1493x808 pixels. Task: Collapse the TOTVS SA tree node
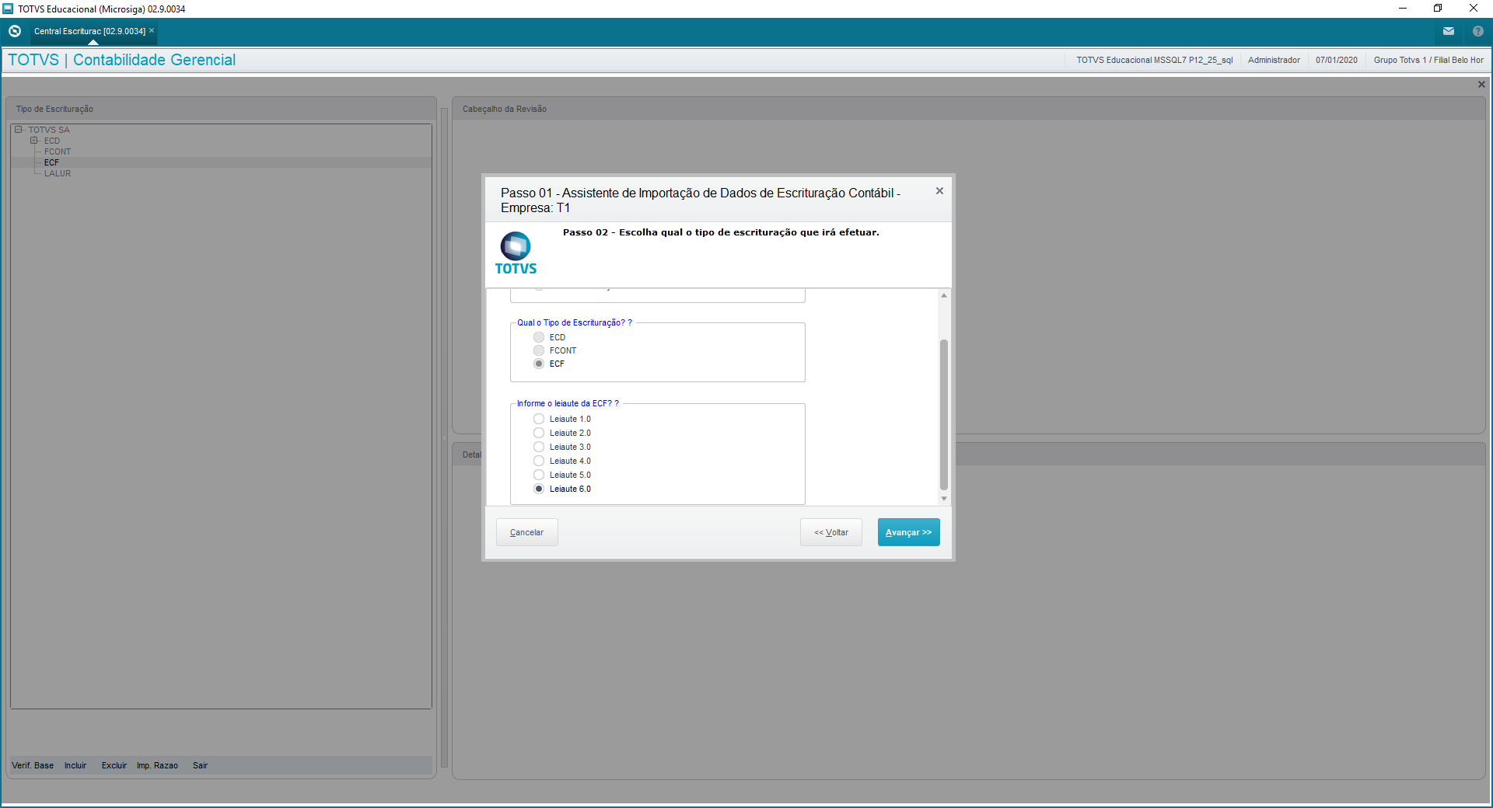18,130
